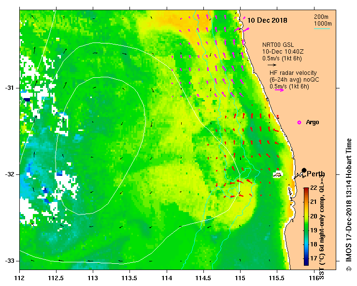The width and height of the screenshot is (357, 286).
Task: Click the '20' value on SST colorbar
Action: pyautogui.click(x=314, y=216)
